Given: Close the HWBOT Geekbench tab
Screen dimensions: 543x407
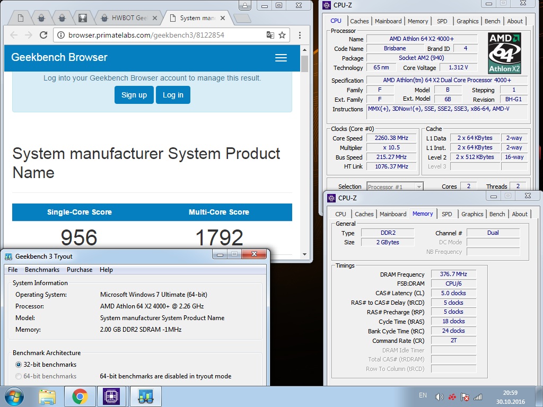Looking at the screenshot, I should coord(155,18).
